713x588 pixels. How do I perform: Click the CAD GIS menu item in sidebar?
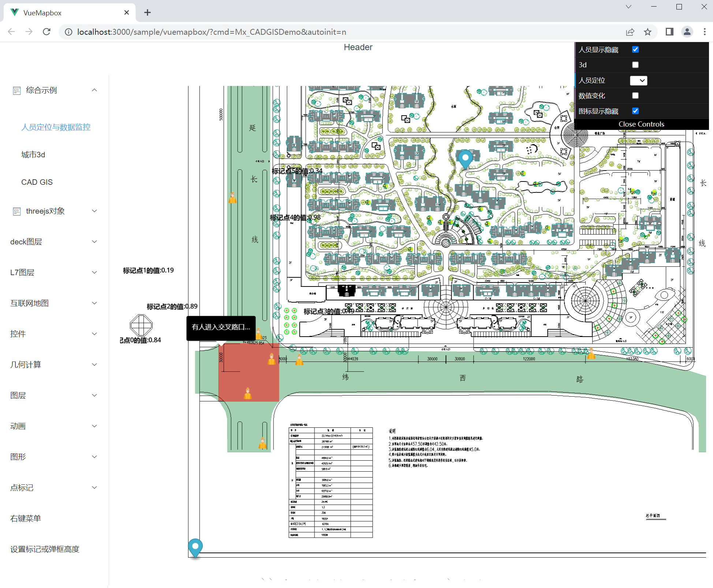tap(36, 182)
